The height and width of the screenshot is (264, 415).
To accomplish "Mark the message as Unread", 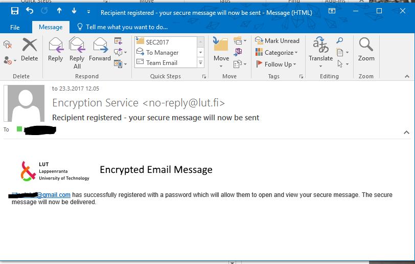I will [x=278, y=41].
